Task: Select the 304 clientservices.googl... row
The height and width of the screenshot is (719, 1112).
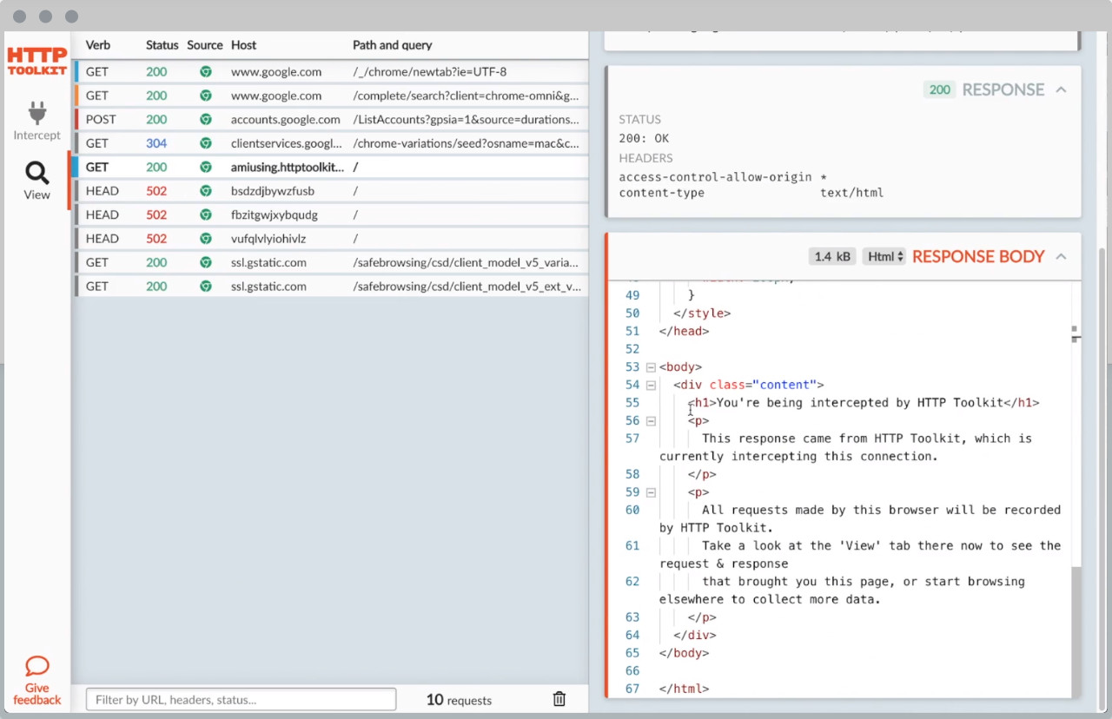Action: point(331,143)
